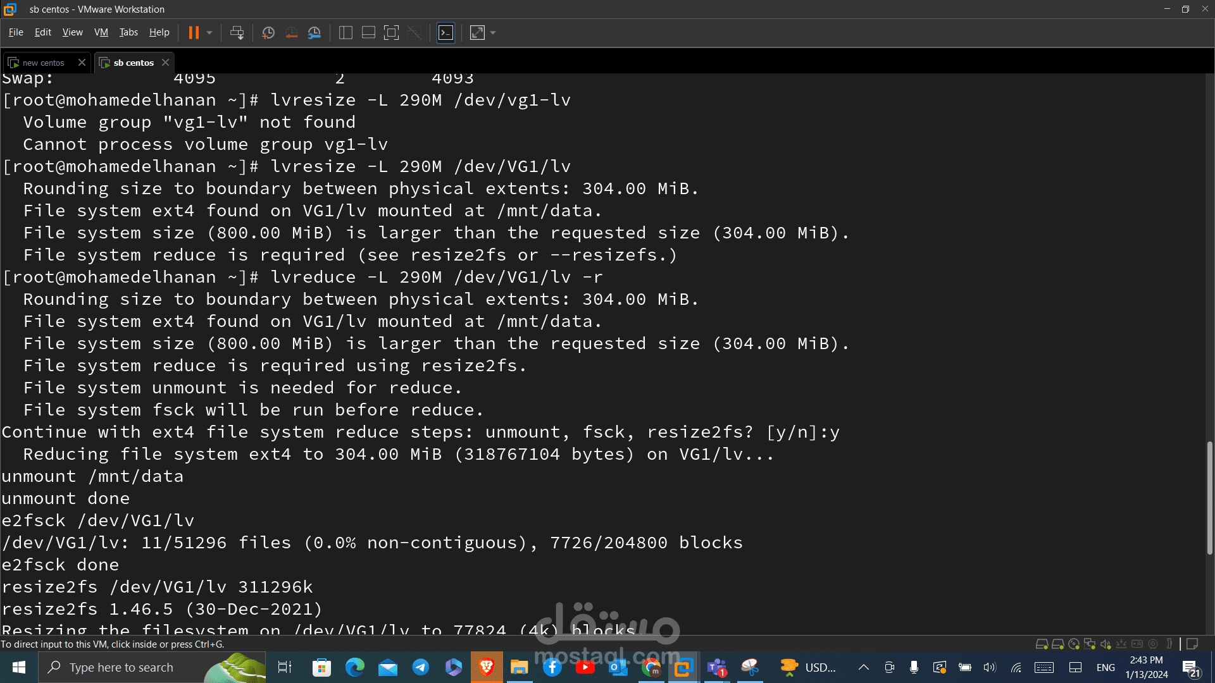This screenshot has width=1215, height=683.
Task: Switch the ENG input language
Action: point(1106,667)
